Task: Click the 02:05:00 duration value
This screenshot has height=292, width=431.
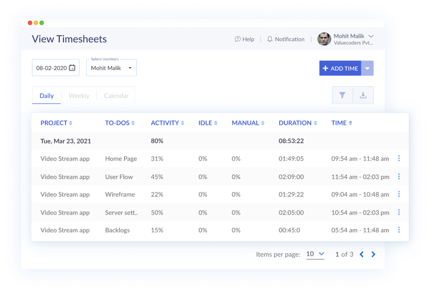Action: click(291, 213)
